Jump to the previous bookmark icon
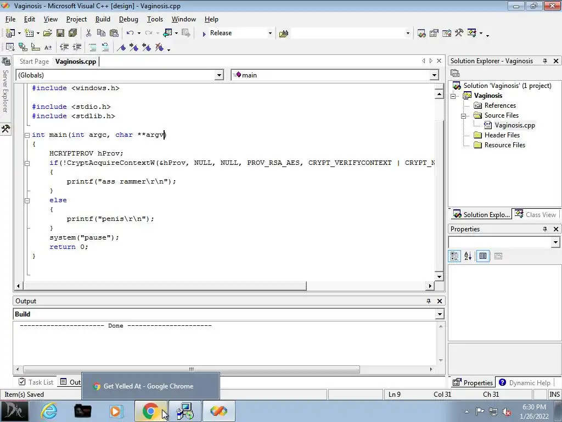562x422 pixels. [146, 47]
